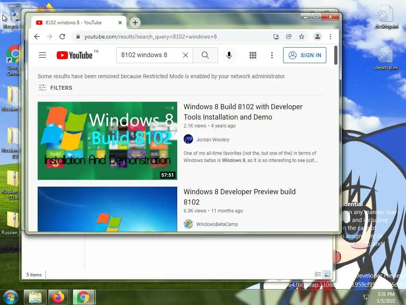Click the address bar URL

[150, 37]
